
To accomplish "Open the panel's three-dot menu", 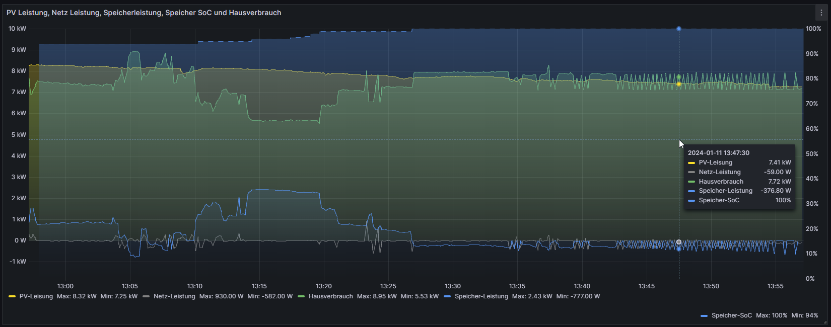I will [x=821, y=13].
